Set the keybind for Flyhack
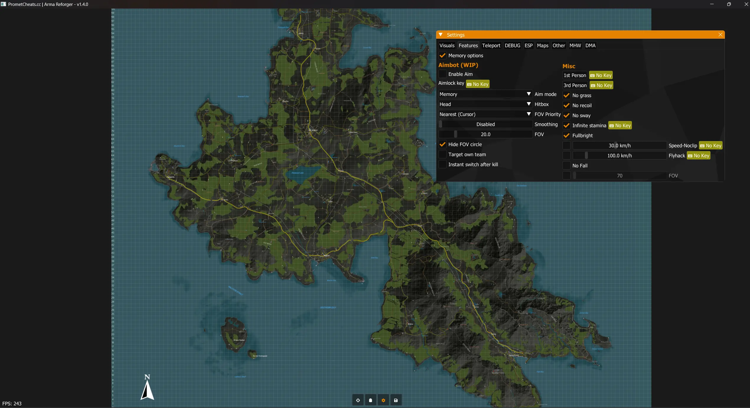The image size is (750, 408). [x=698, y=156]
